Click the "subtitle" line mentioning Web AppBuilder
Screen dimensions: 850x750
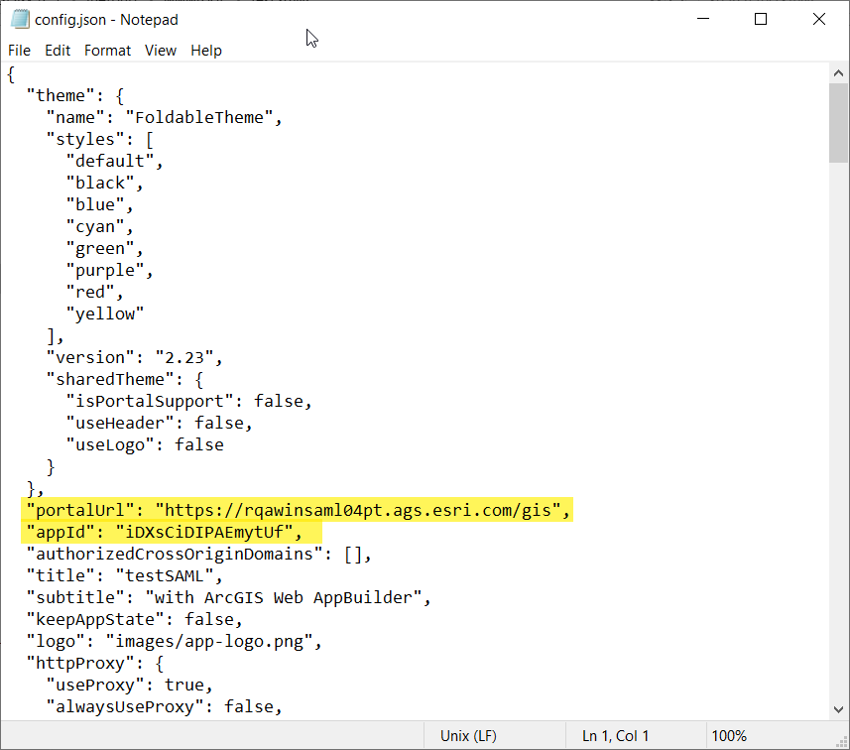tap(229, 597)
